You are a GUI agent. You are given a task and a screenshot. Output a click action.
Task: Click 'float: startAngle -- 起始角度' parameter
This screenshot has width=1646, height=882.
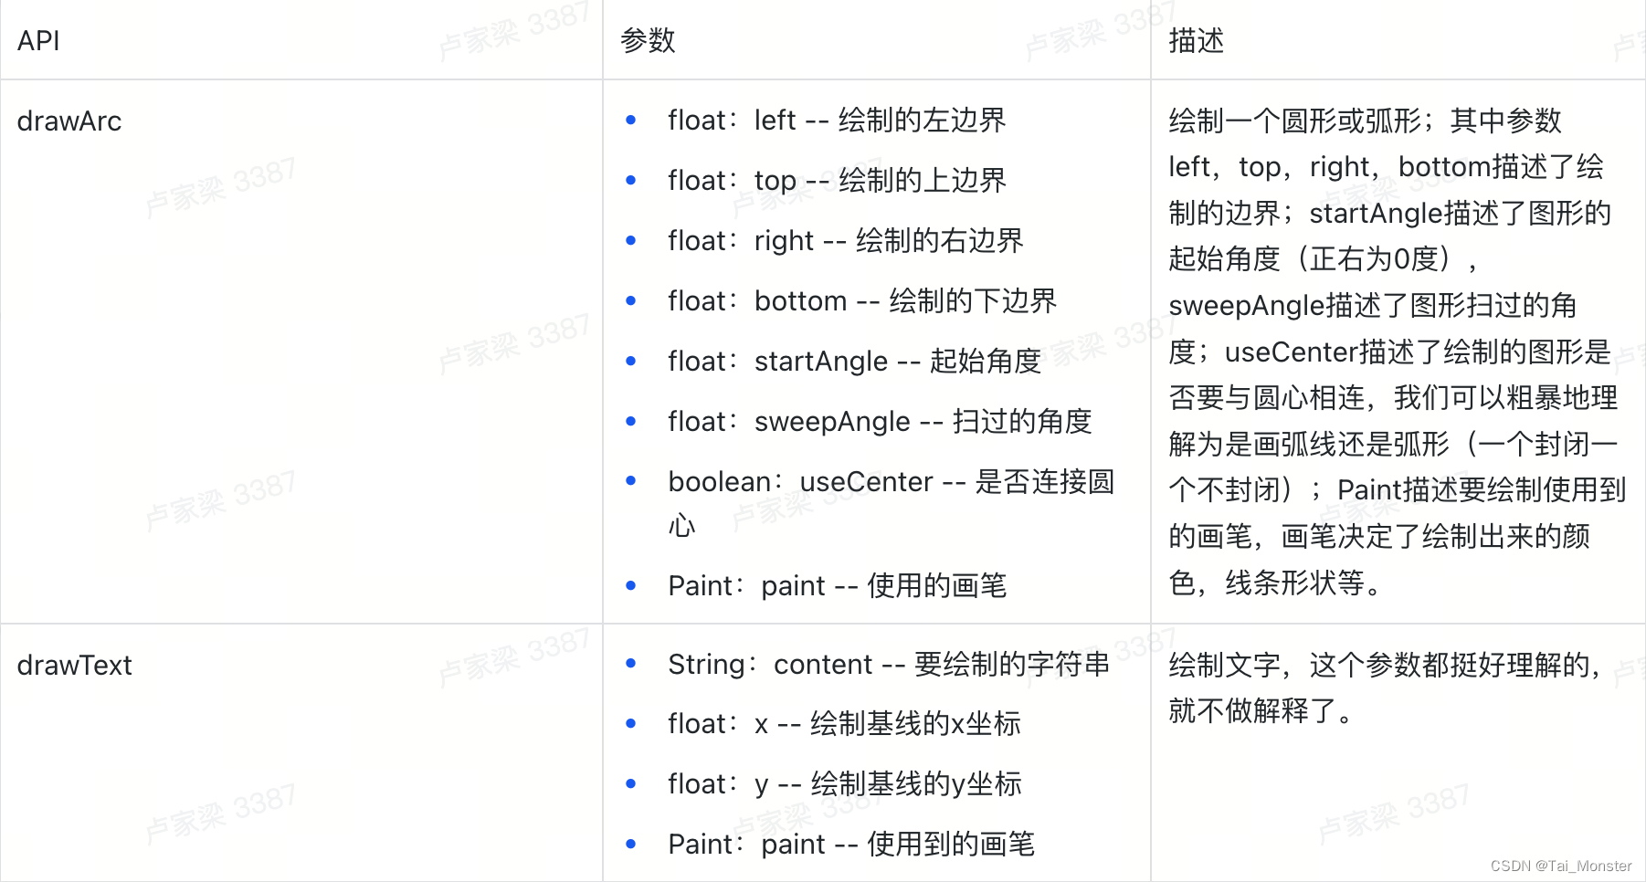tap(855, 362)
